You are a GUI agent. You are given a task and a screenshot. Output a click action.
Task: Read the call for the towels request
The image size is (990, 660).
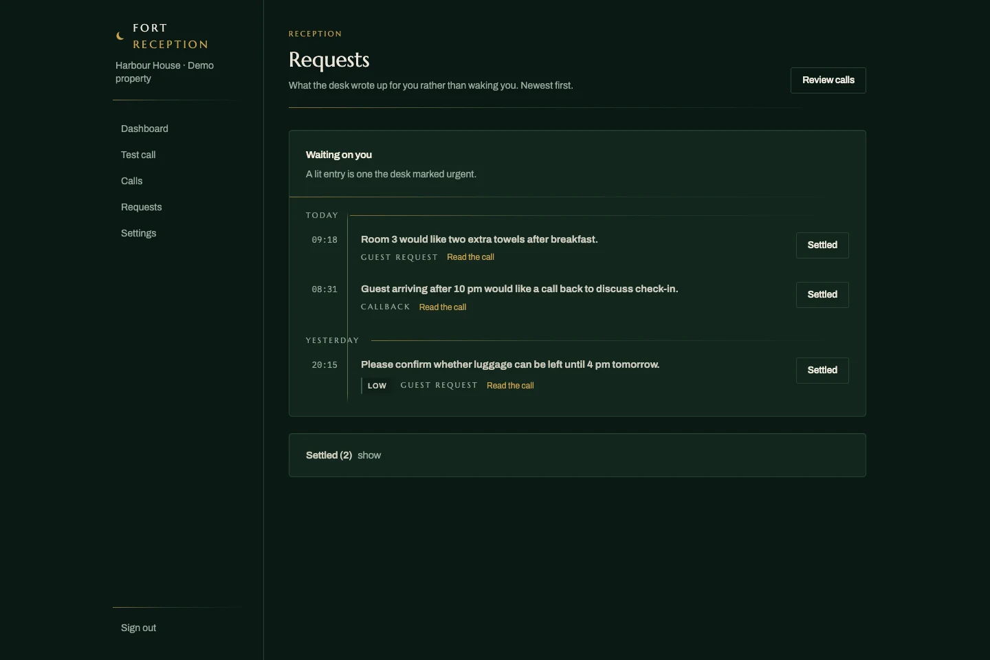coord(470,257)
